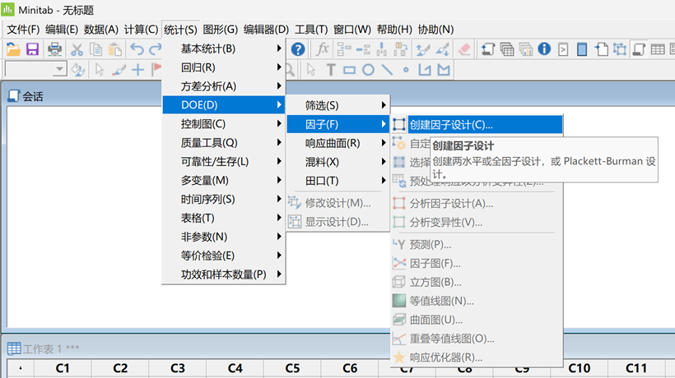Click the Open folder toolbar icon
The image size is (675, 378).
click(x=13, y=49)
